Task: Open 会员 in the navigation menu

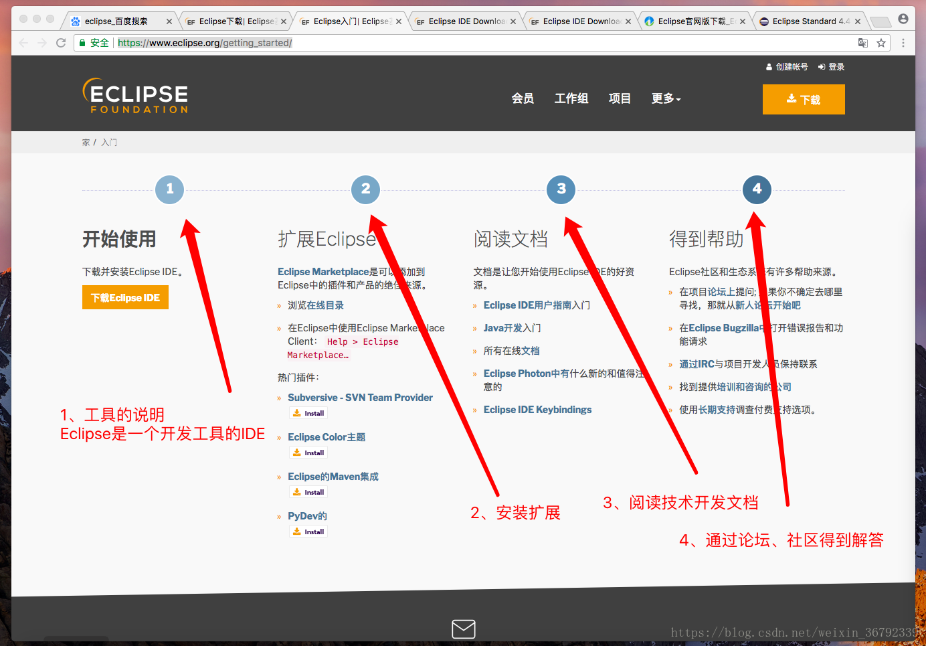Action: tap(523, 98)
